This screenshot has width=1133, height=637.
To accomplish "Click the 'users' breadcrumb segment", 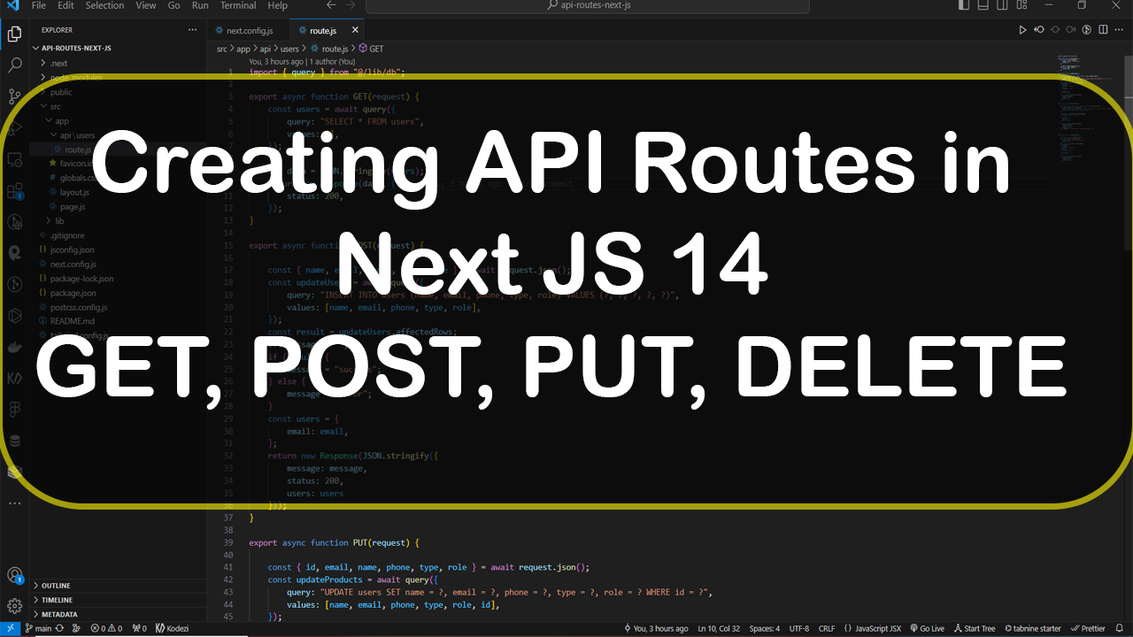I will [x=290, y=49].
